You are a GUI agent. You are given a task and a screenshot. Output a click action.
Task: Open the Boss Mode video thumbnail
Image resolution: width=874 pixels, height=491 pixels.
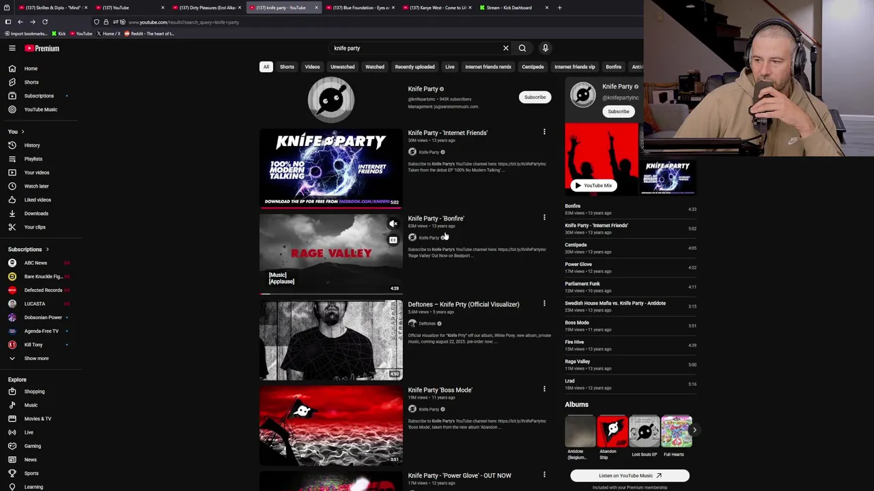[331, 426]
